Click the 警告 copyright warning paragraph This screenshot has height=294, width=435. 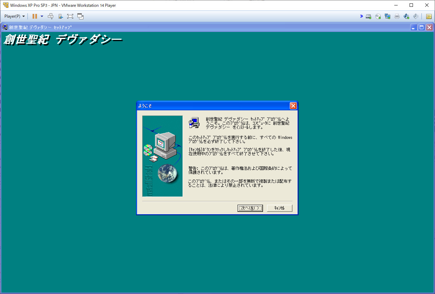tap(240, 170)
